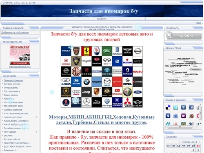Click the Mercedes-Benz logo in brand grid
This screenshot has height=153, width=204.
click(86, 102)
